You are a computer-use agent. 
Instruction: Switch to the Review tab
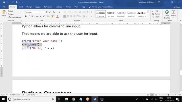tap(68, 7)
